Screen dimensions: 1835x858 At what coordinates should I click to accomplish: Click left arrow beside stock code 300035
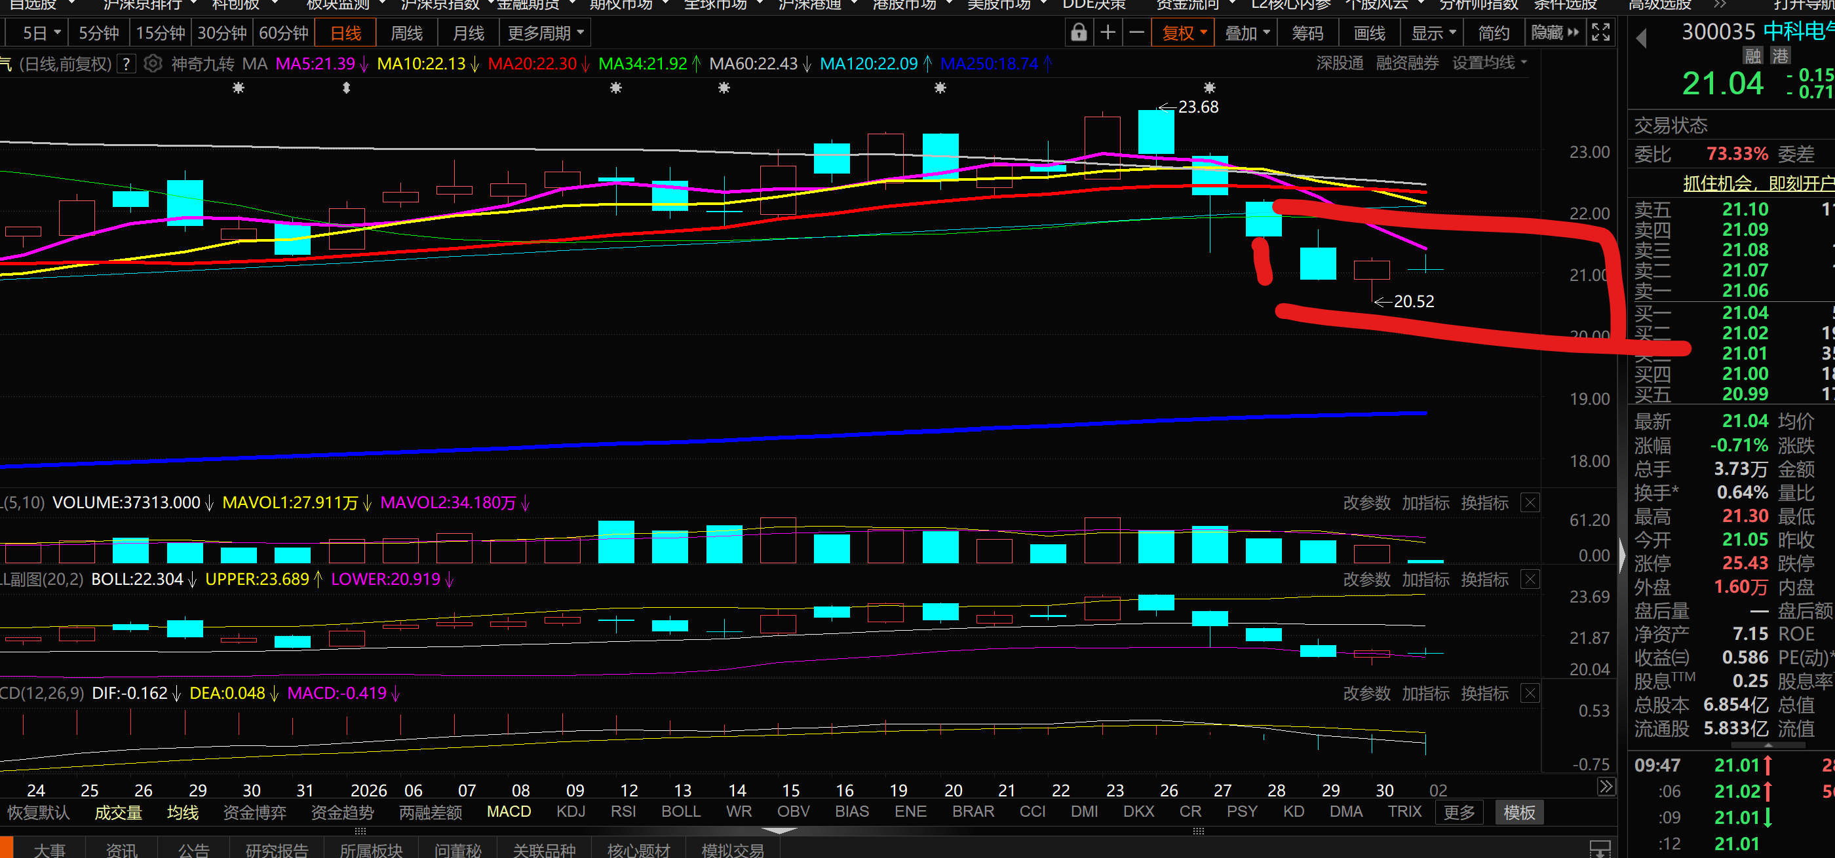pos(1642,38)
